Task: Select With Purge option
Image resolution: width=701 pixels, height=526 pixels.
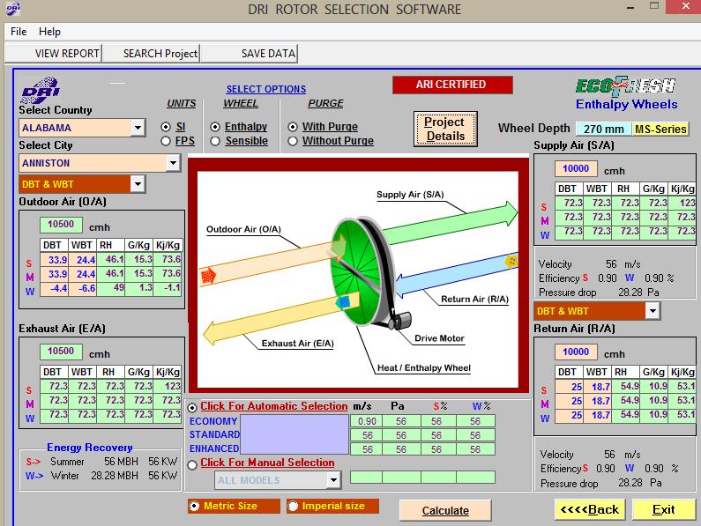Action: (x=293, y=127)
